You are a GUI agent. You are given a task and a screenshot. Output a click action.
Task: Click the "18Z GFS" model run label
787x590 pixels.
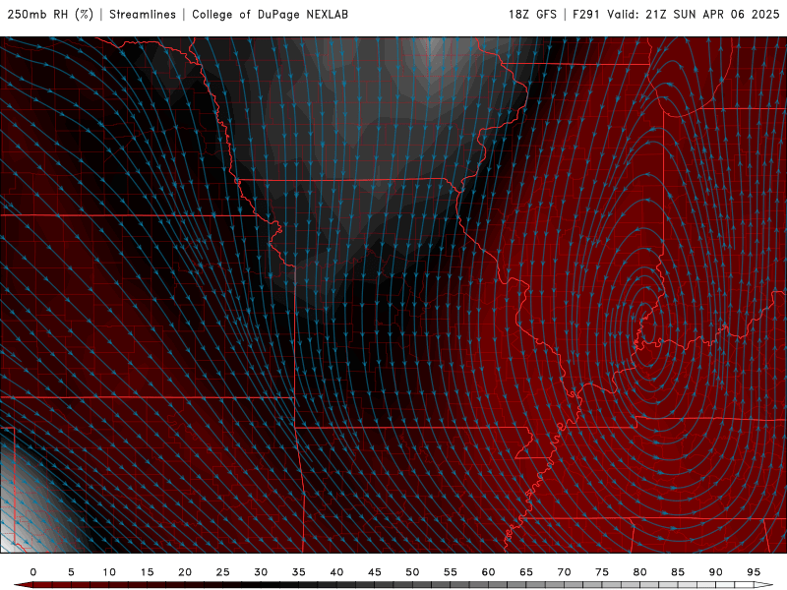[x=532, y=15]
